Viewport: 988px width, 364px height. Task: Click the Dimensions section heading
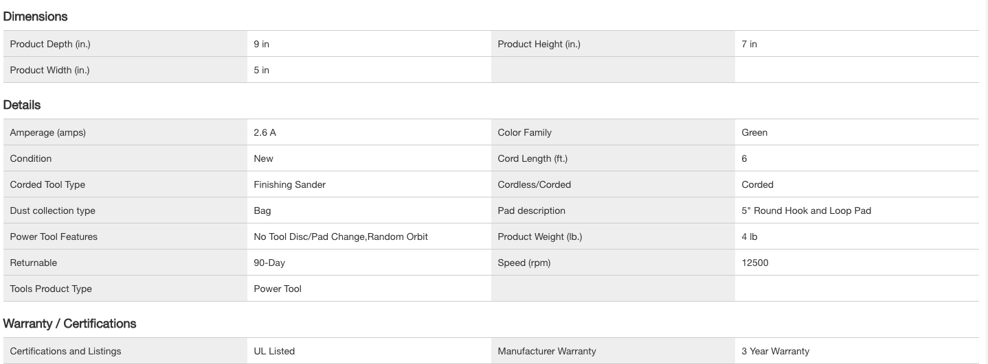click(x=35, y=16)
